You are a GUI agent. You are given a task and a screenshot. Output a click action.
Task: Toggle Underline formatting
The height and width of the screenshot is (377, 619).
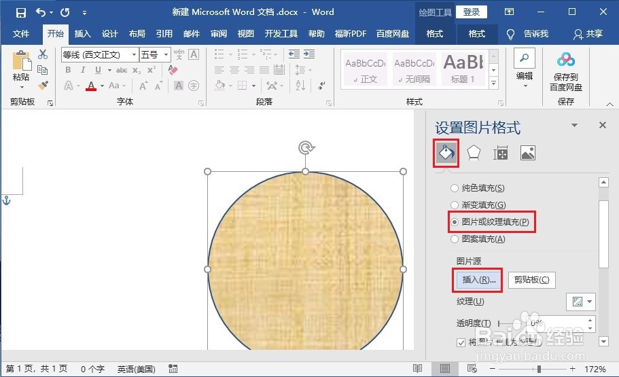pos(98,70)
